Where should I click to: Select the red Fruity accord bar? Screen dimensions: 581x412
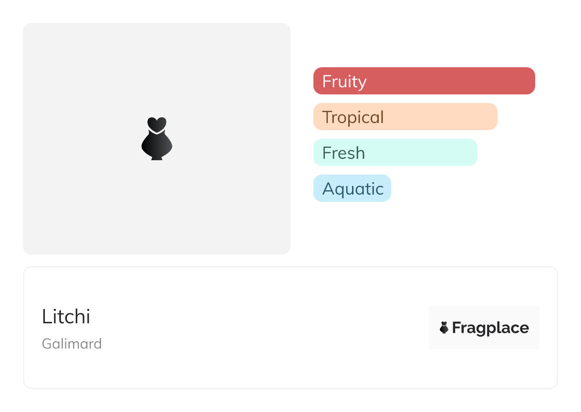click(x=424, y=81)
